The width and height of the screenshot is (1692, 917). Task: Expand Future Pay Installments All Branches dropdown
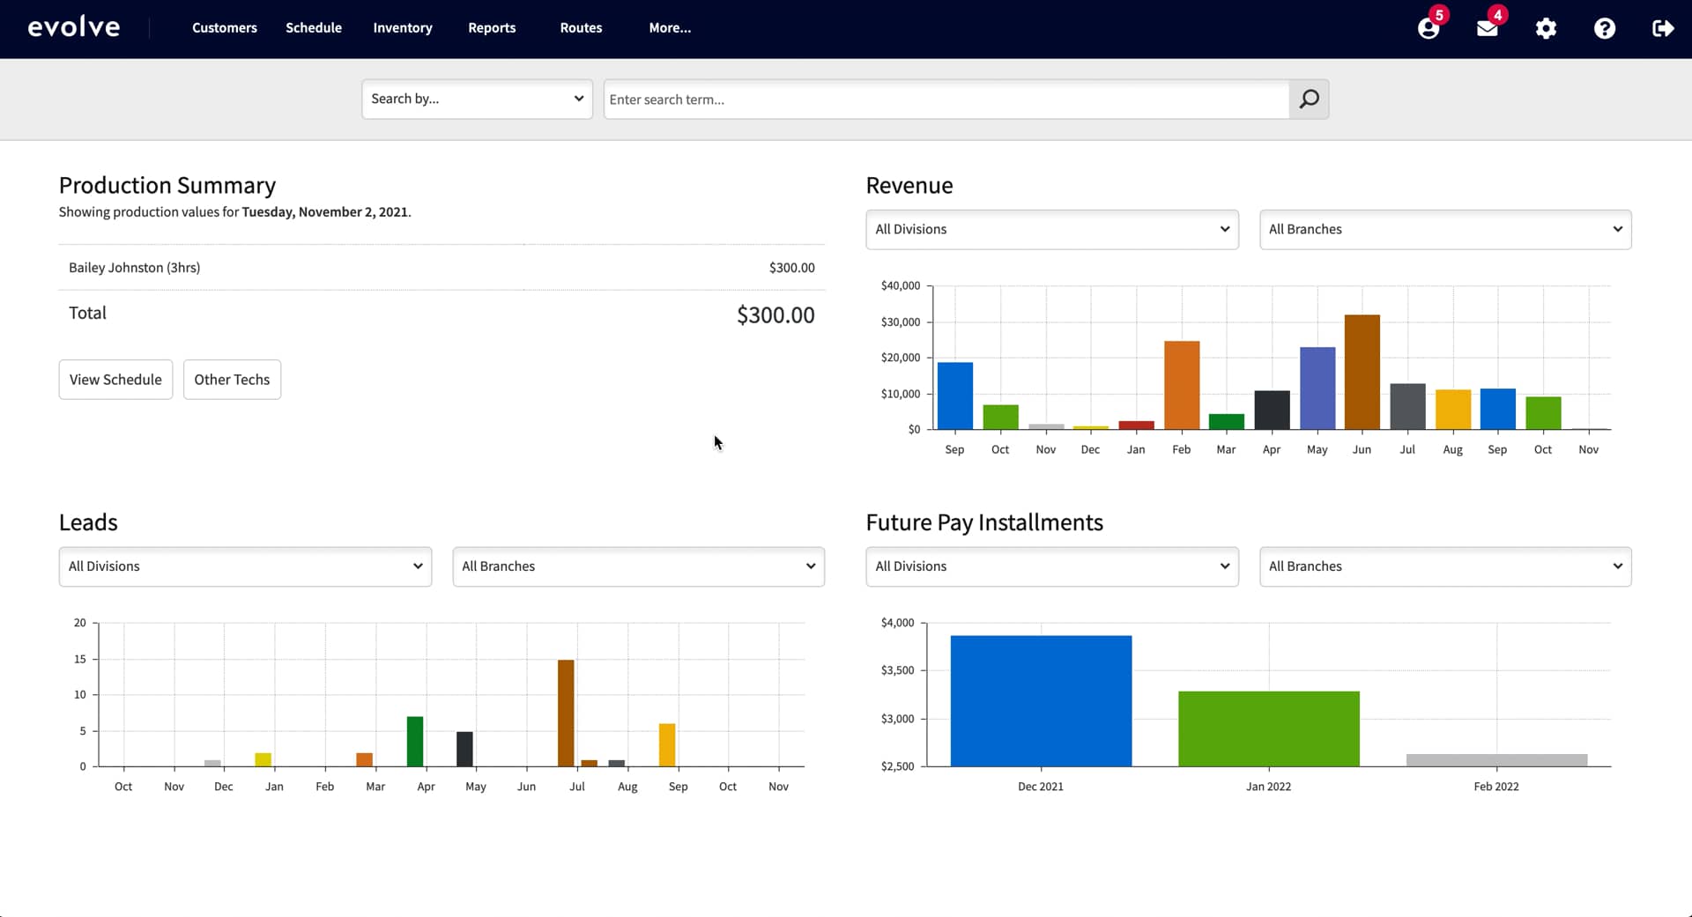tap(1445, 566)
